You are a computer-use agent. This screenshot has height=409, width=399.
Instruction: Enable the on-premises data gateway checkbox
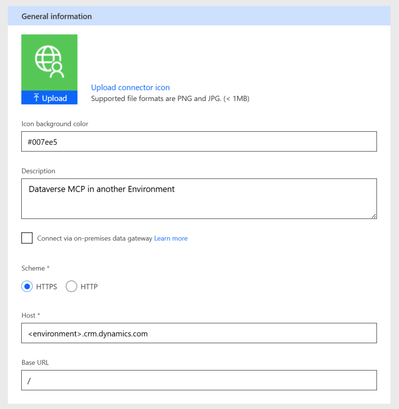pyautogui.click(x=27, y=238)
